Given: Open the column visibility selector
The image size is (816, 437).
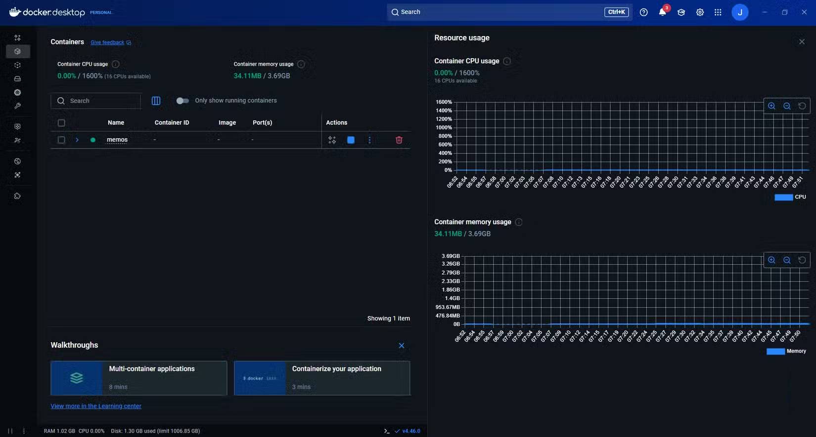Looking at the screenshot, I should pos(156,101).
